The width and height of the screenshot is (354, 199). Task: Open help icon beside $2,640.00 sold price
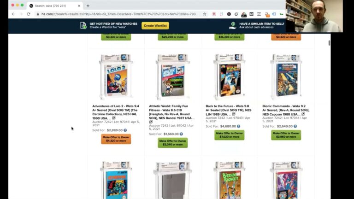[295, 126]
